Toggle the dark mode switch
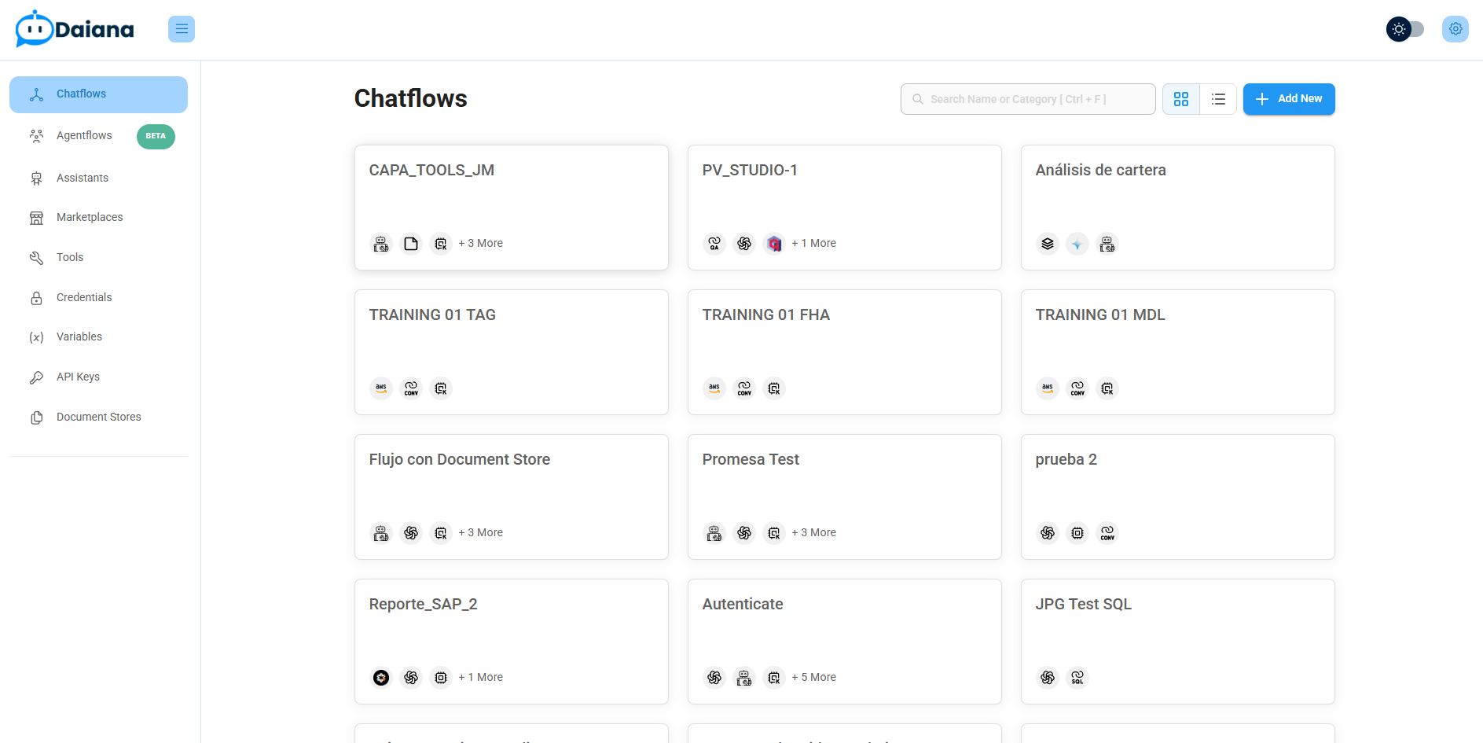This screenshot has height=743, width=1483. [x=1405, y=29]
